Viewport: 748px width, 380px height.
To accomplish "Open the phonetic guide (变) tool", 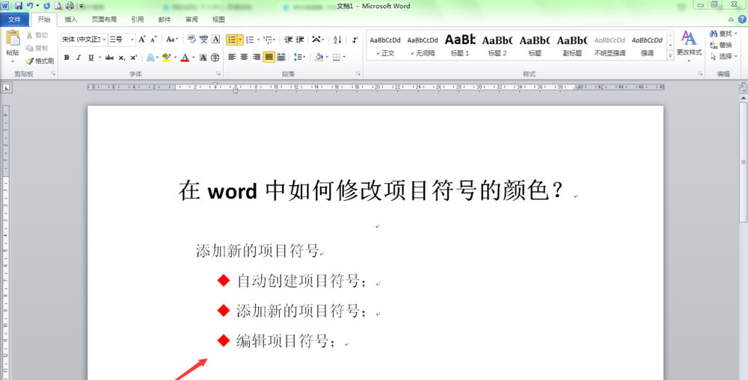I will point(203,40).
